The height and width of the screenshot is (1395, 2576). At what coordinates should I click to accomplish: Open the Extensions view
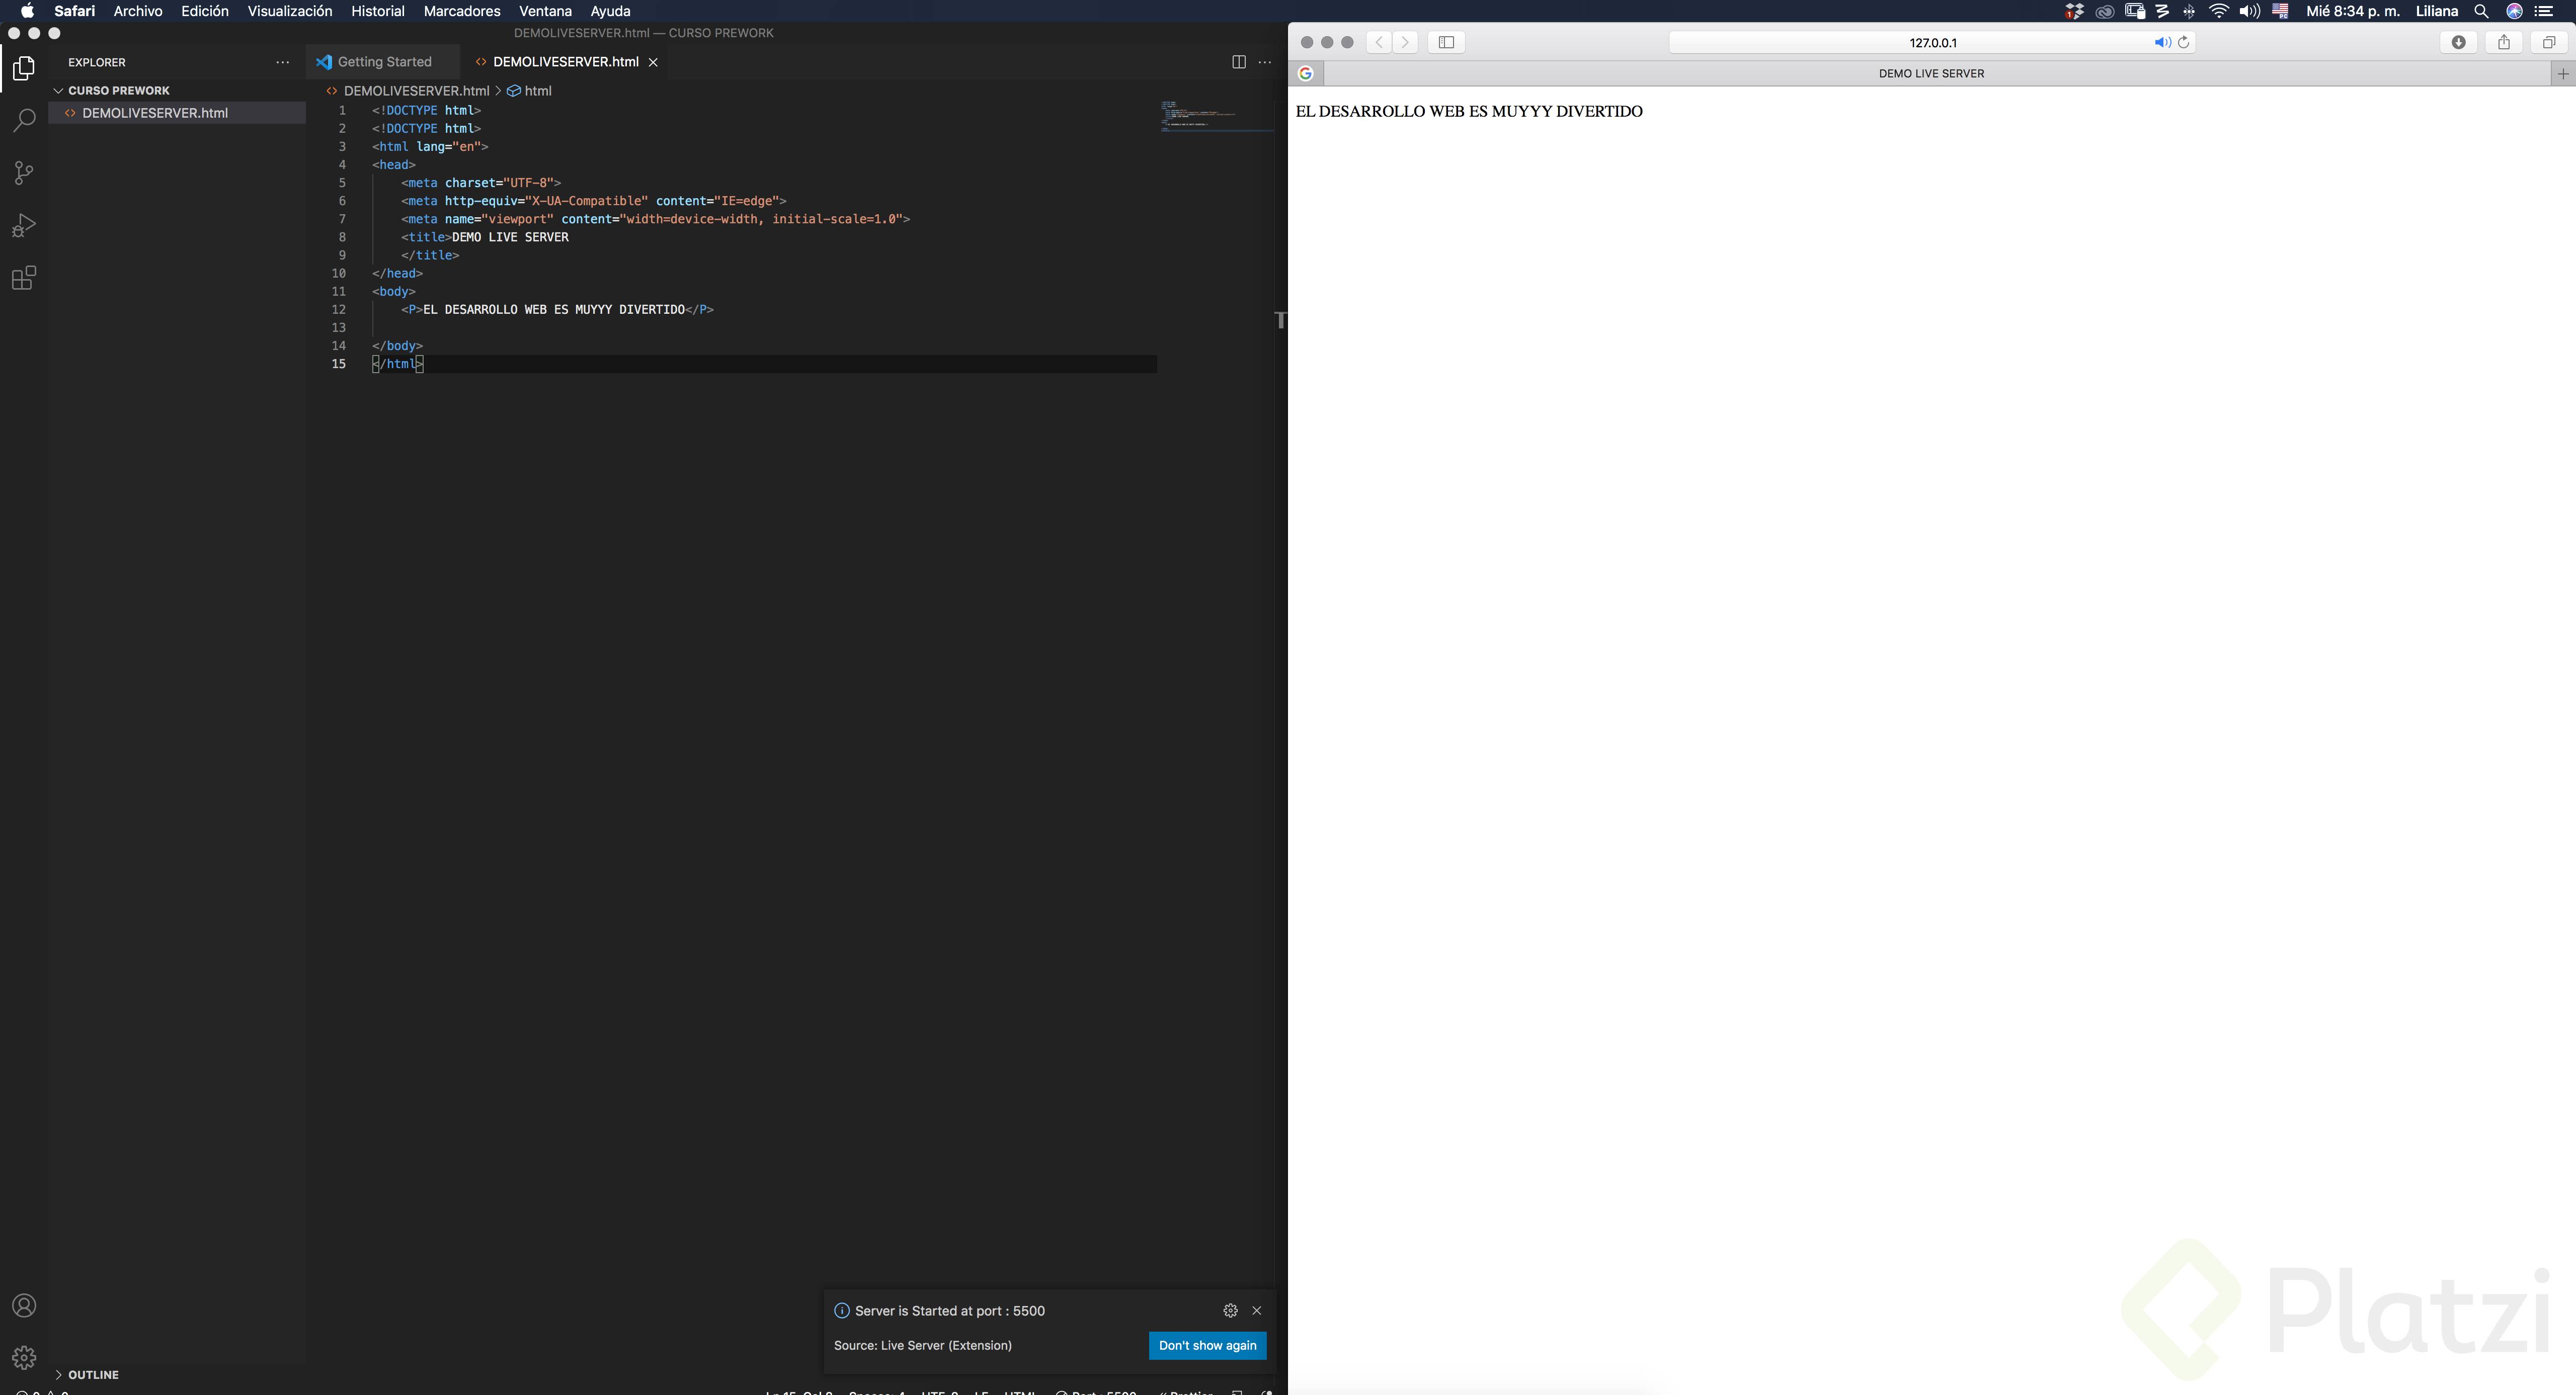pos(24,278)
